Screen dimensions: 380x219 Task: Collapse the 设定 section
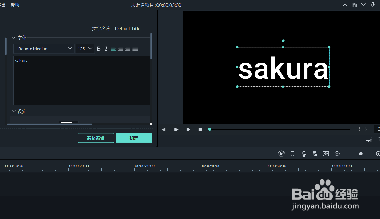pyautogui.click(x=14, y=111)
